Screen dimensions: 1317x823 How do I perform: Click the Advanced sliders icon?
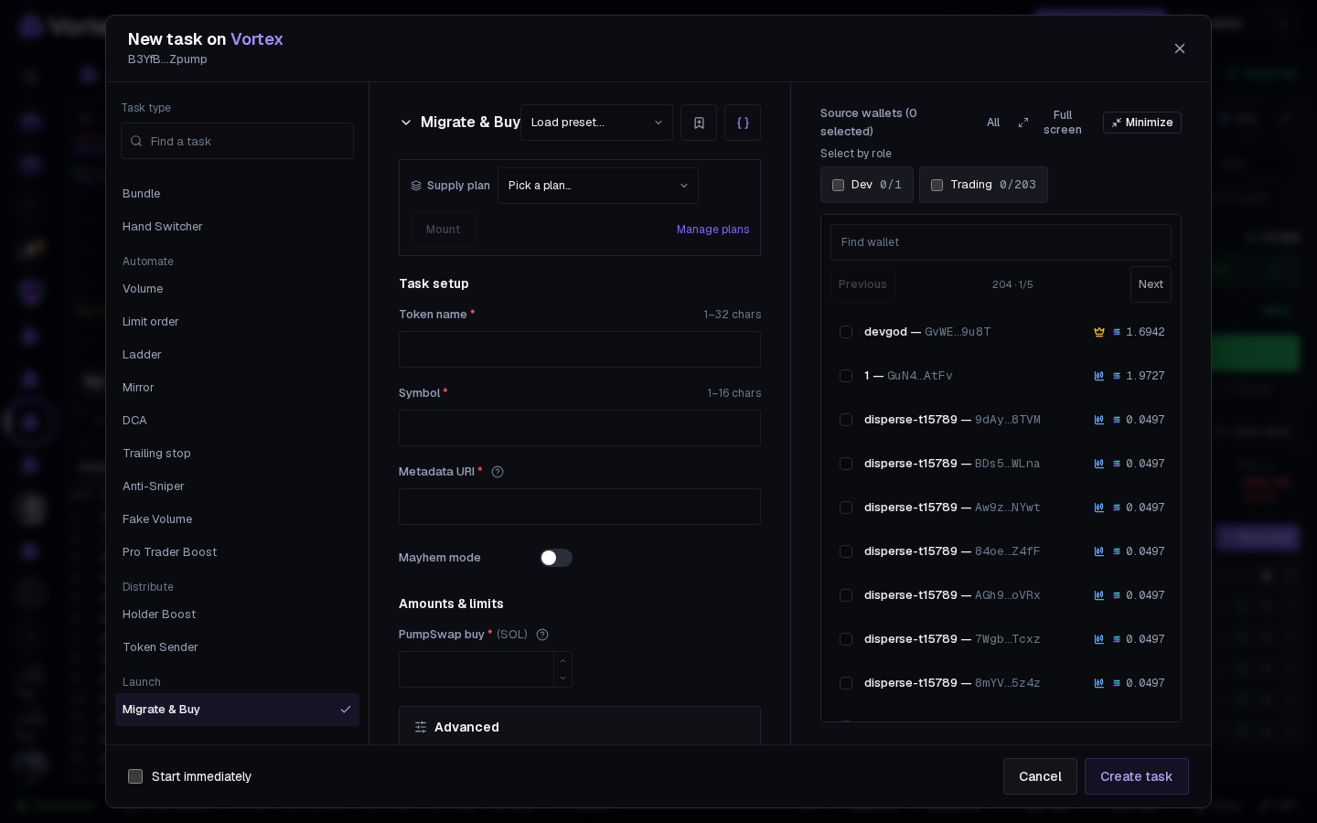click(421, 727)
